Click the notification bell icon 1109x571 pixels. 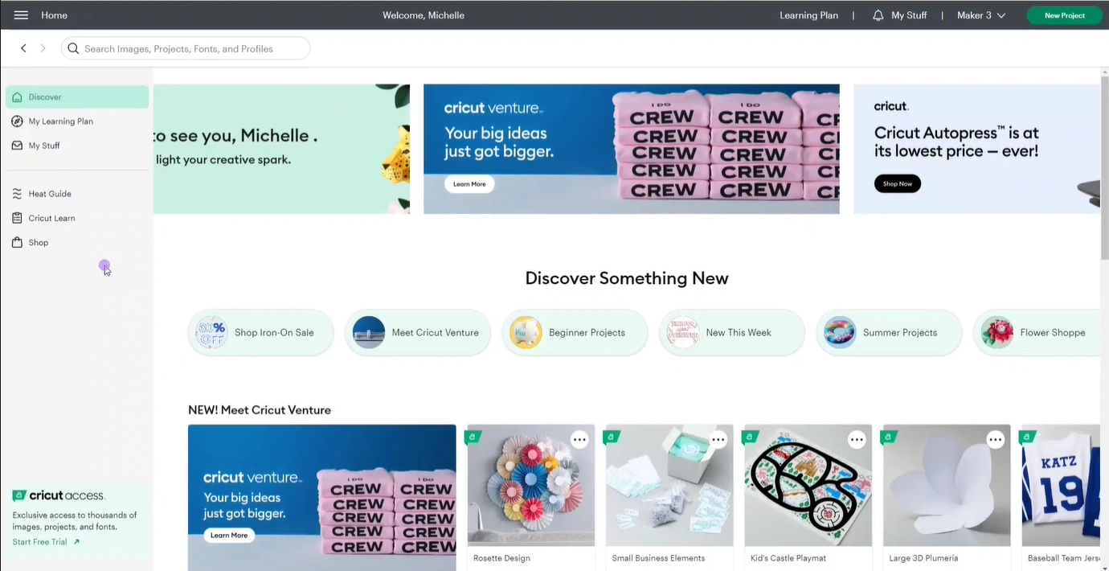coord(878,15)
